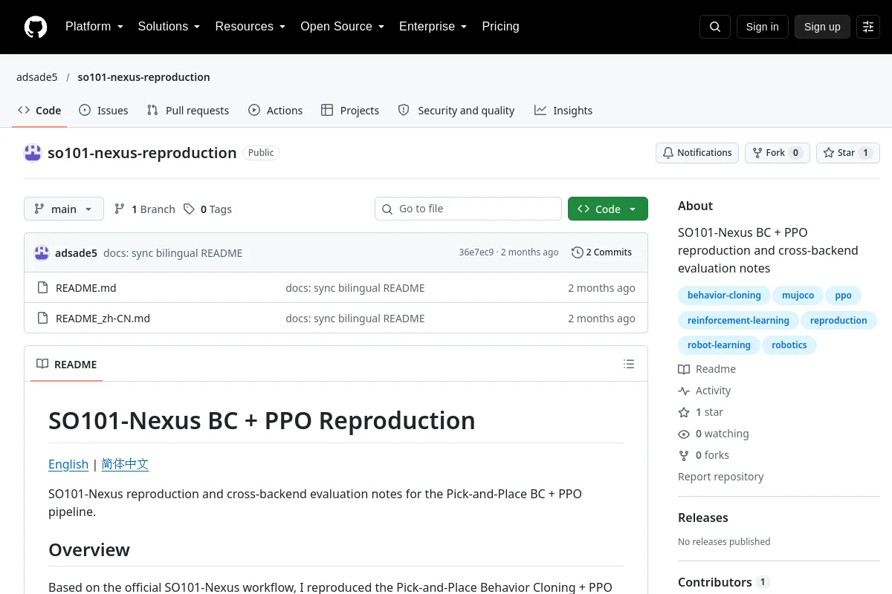
Task: Star the repository
Action: coord(848,153)
